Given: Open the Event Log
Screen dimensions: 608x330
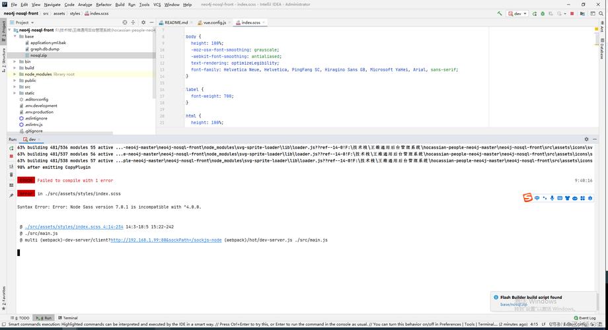Looking at the screenshot, I should click(585, 318).
